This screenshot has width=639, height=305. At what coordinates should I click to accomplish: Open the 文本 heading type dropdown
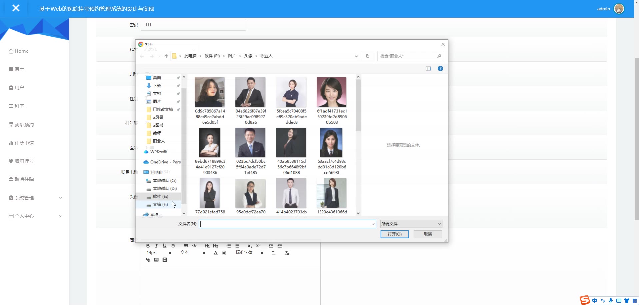pyautogui.click(x=193, y=253)
